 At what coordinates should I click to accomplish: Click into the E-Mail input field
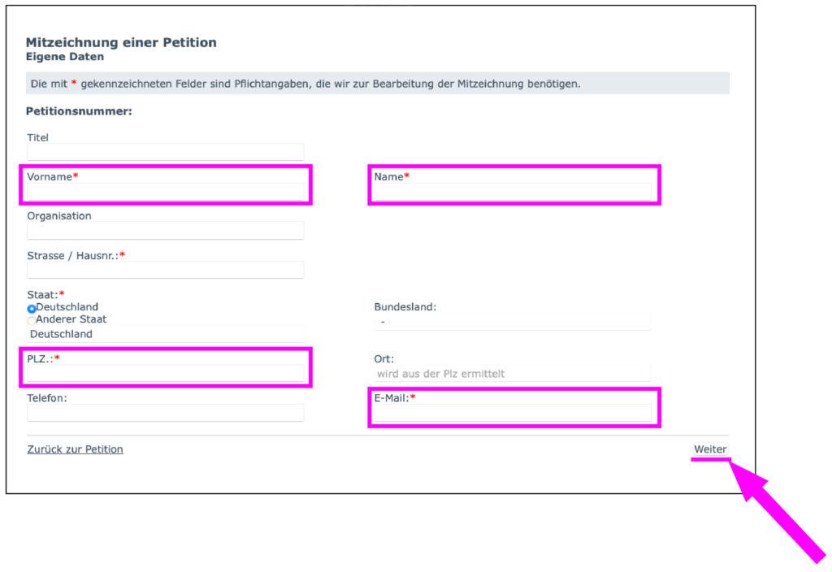[512, 413]
